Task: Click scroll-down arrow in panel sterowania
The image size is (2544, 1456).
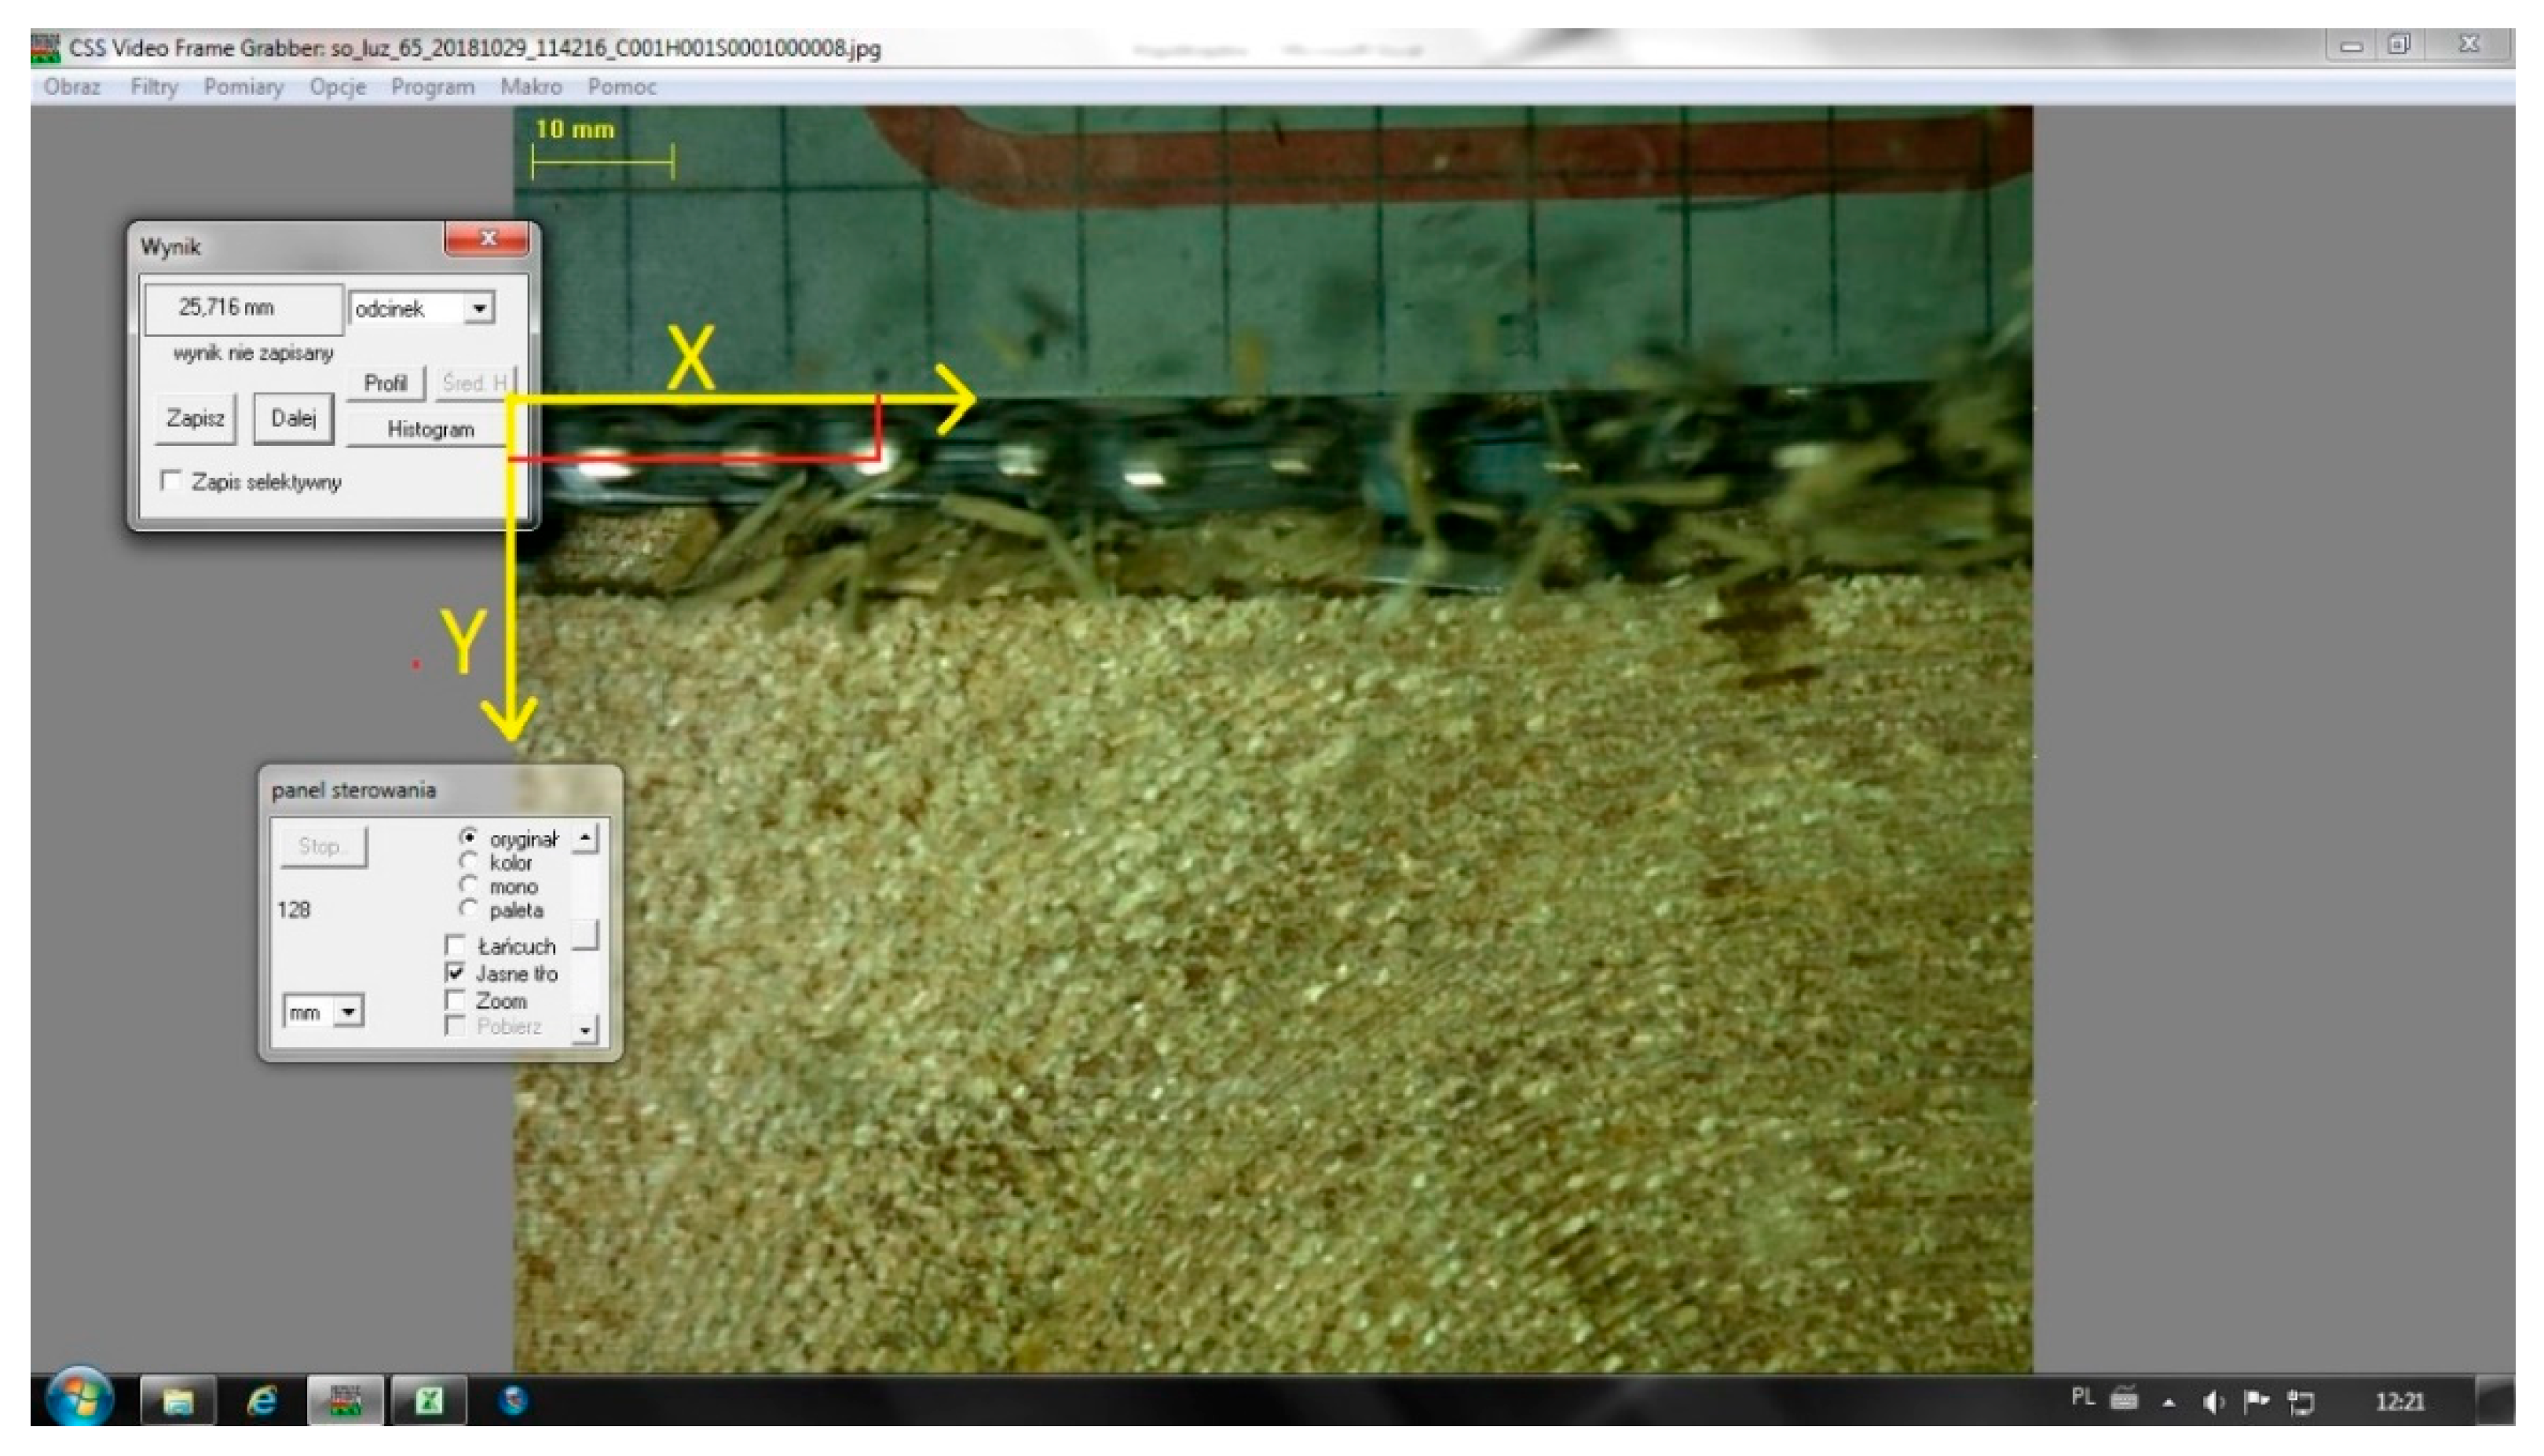Action: 585,1029
